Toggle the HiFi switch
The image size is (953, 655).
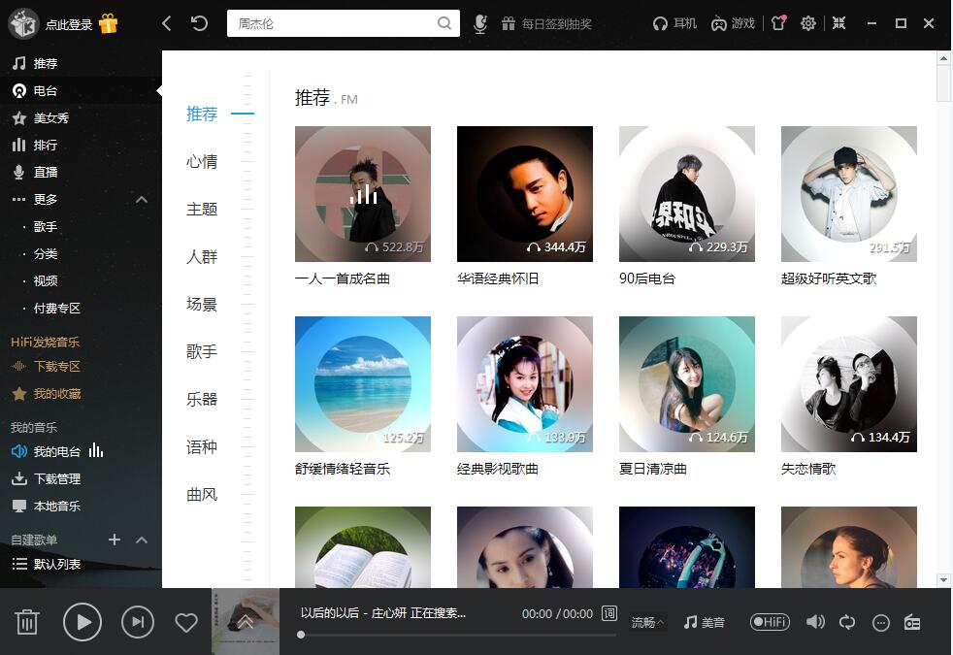click(x=770, y=622)
